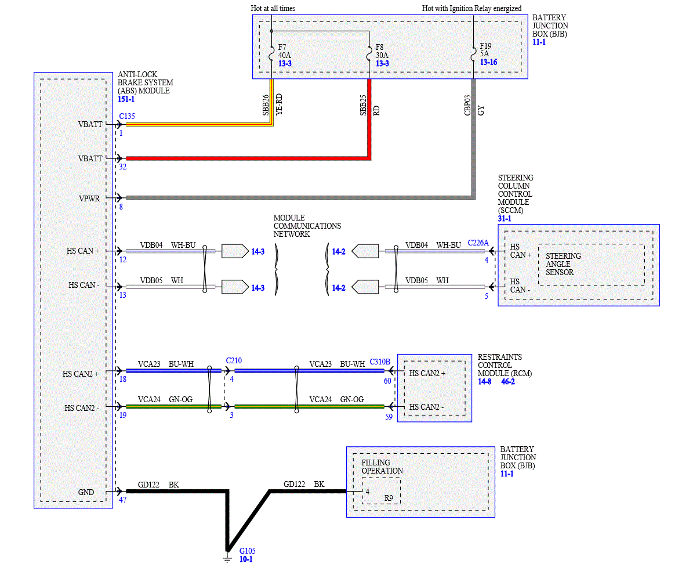
Task: Click the 13-3 link under fuse F8 30A
Action: point(382,64)
